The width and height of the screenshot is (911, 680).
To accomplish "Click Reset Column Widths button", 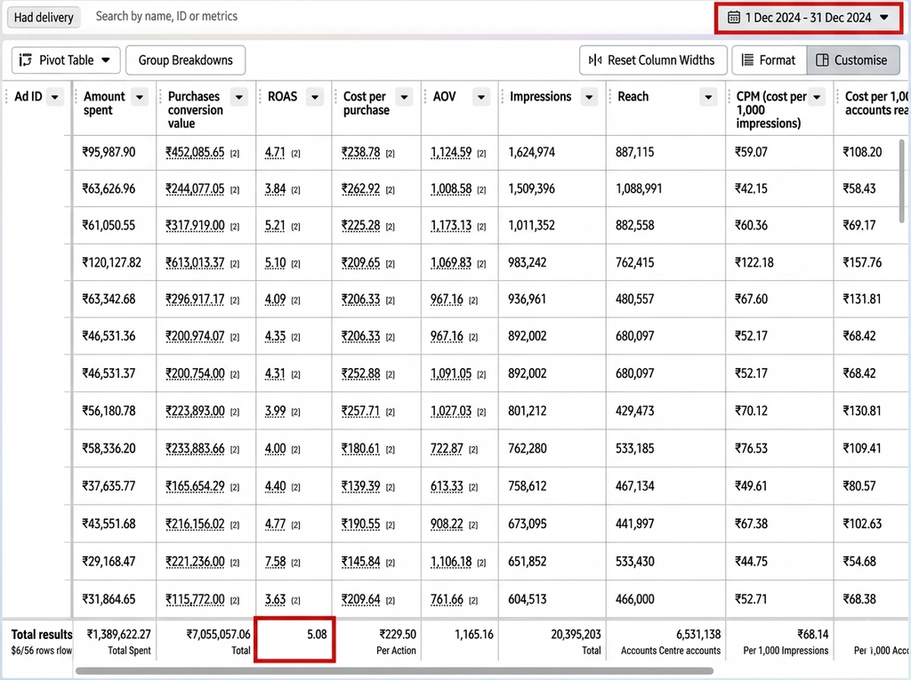I will click(653, 60).
